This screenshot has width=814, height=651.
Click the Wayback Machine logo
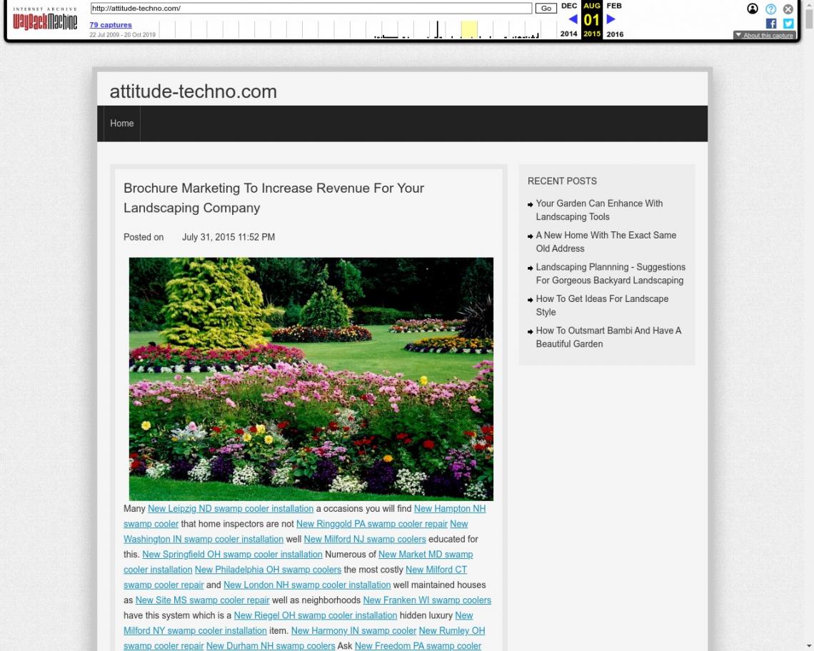tap(45, 19)
